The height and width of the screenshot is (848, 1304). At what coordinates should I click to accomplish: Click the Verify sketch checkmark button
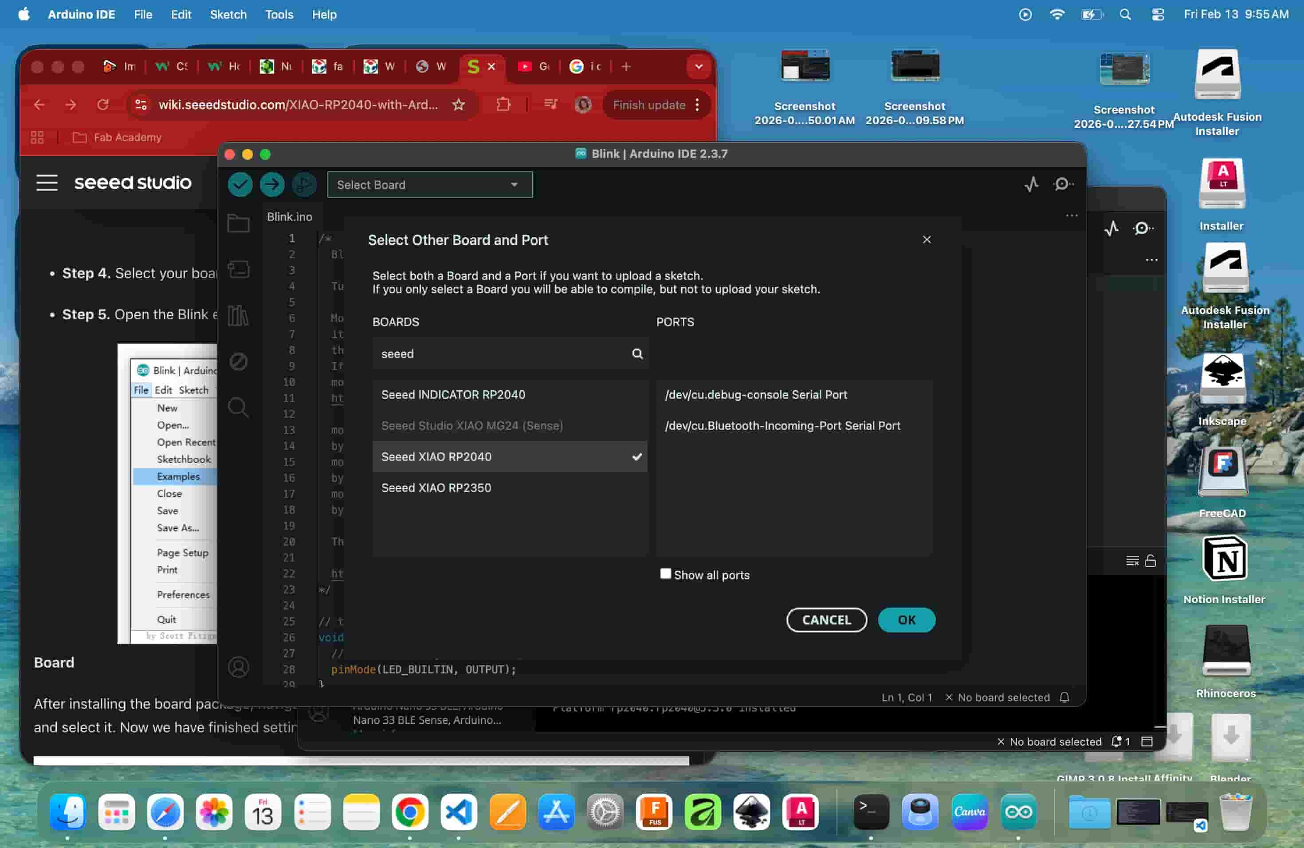pos(240,185)
